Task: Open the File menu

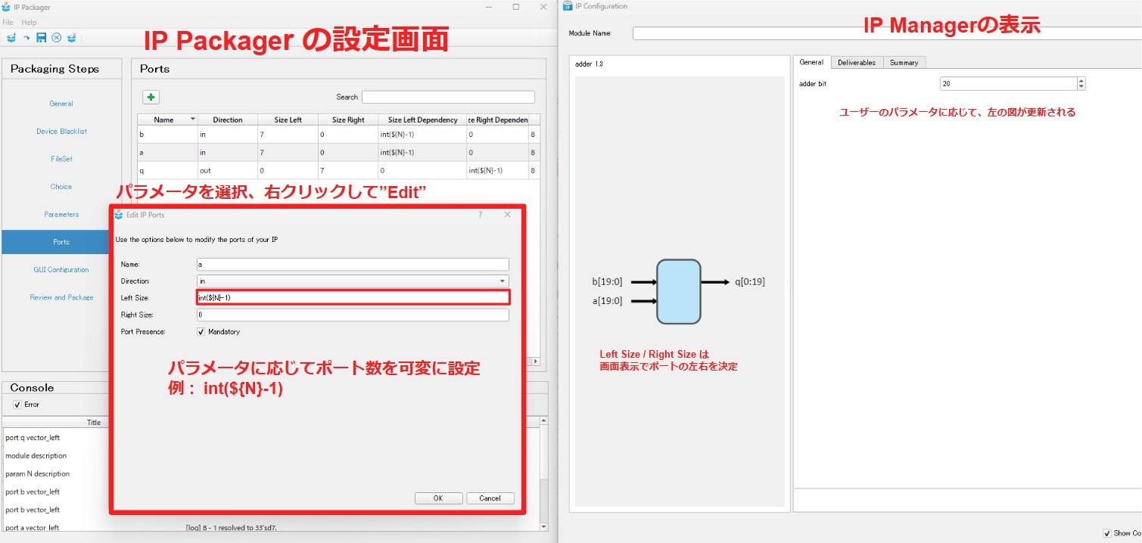Action: coord(8,23)
